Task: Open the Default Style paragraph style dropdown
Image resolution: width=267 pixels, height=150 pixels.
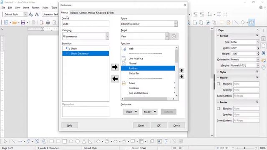Action: pyautogui.click(x=25, y=14)
